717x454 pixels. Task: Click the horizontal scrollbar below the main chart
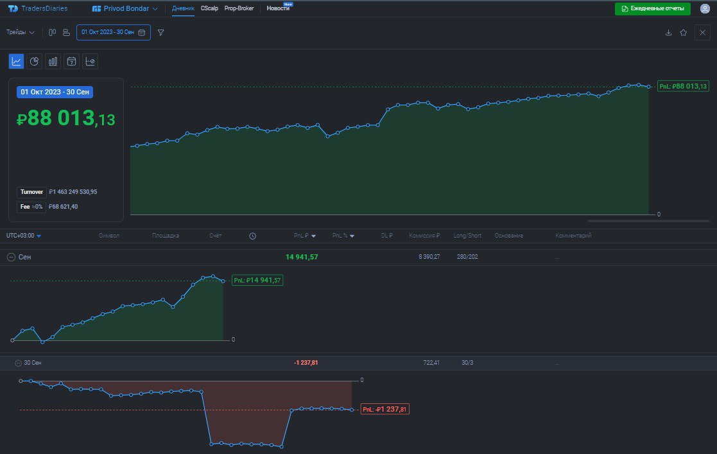click(648, 221)
